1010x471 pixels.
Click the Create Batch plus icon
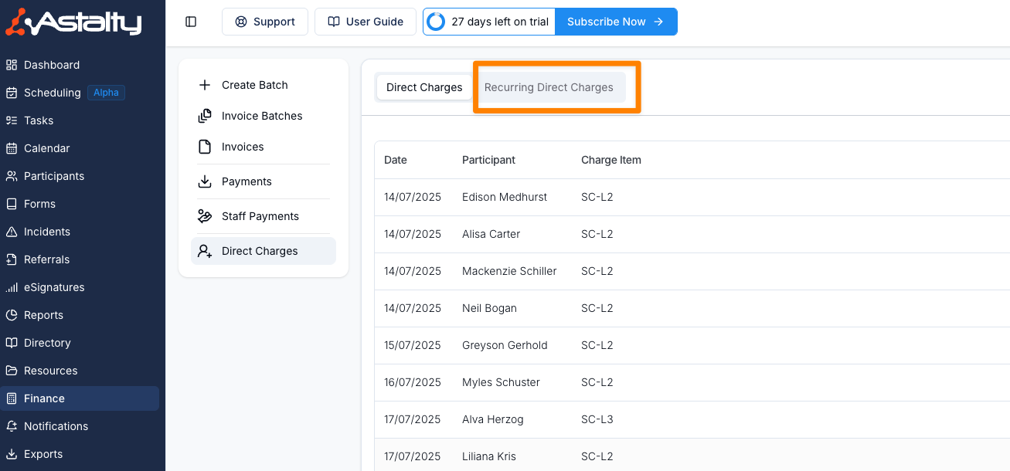point(205,85)
